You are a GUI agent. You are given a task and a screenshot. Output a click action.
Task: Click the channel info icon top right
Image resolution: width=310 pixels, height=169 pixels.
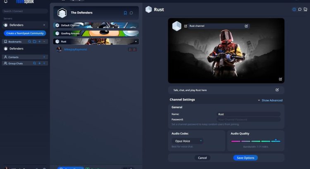coord(294,9)
